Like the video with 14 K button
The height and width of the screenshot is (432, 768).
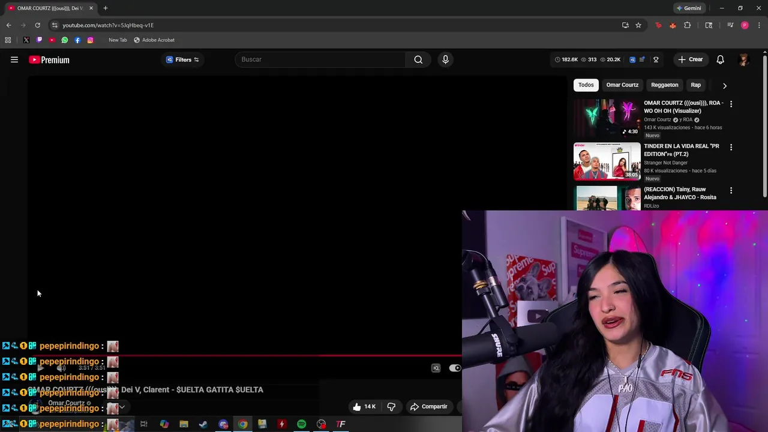pyautogui.click(x=364, y=407)
